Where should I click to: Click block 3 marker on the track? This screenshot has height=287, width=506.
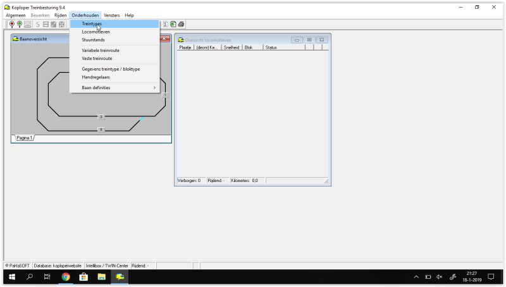101,117
